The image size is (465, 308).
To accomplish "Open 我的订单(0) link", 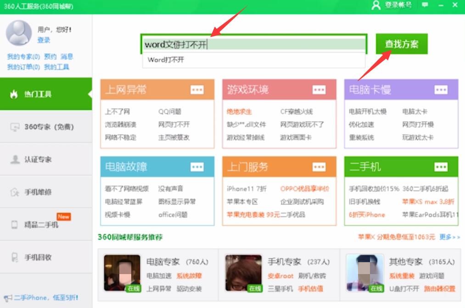I will (x=23, y=67).
